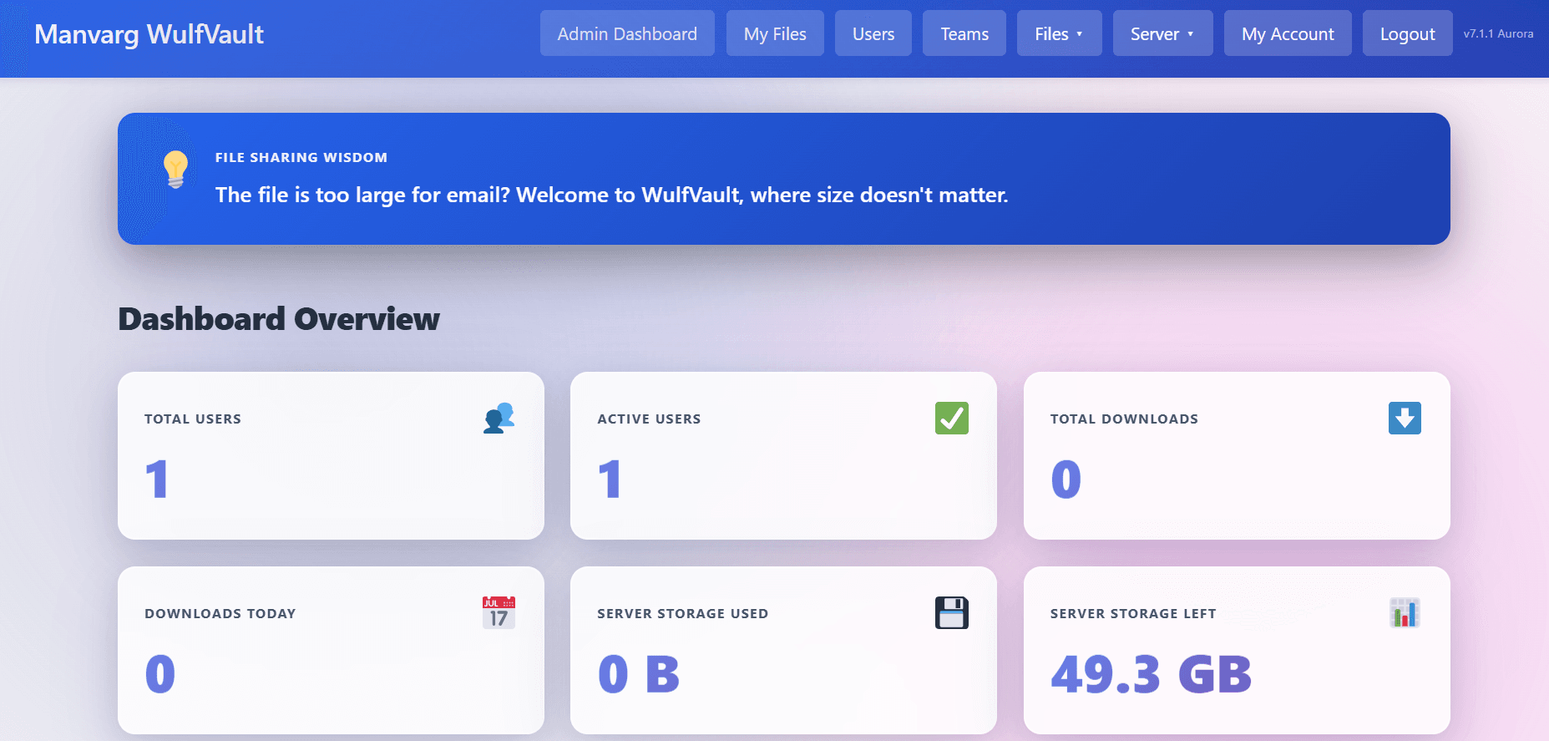Navigate to Users page
The width and height of the screenshot is (1549, 741).
873,33
